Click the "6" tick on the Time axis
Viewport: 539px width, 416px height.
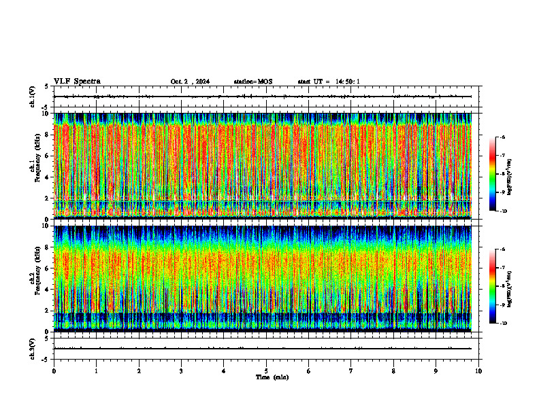tap(309, 371)
